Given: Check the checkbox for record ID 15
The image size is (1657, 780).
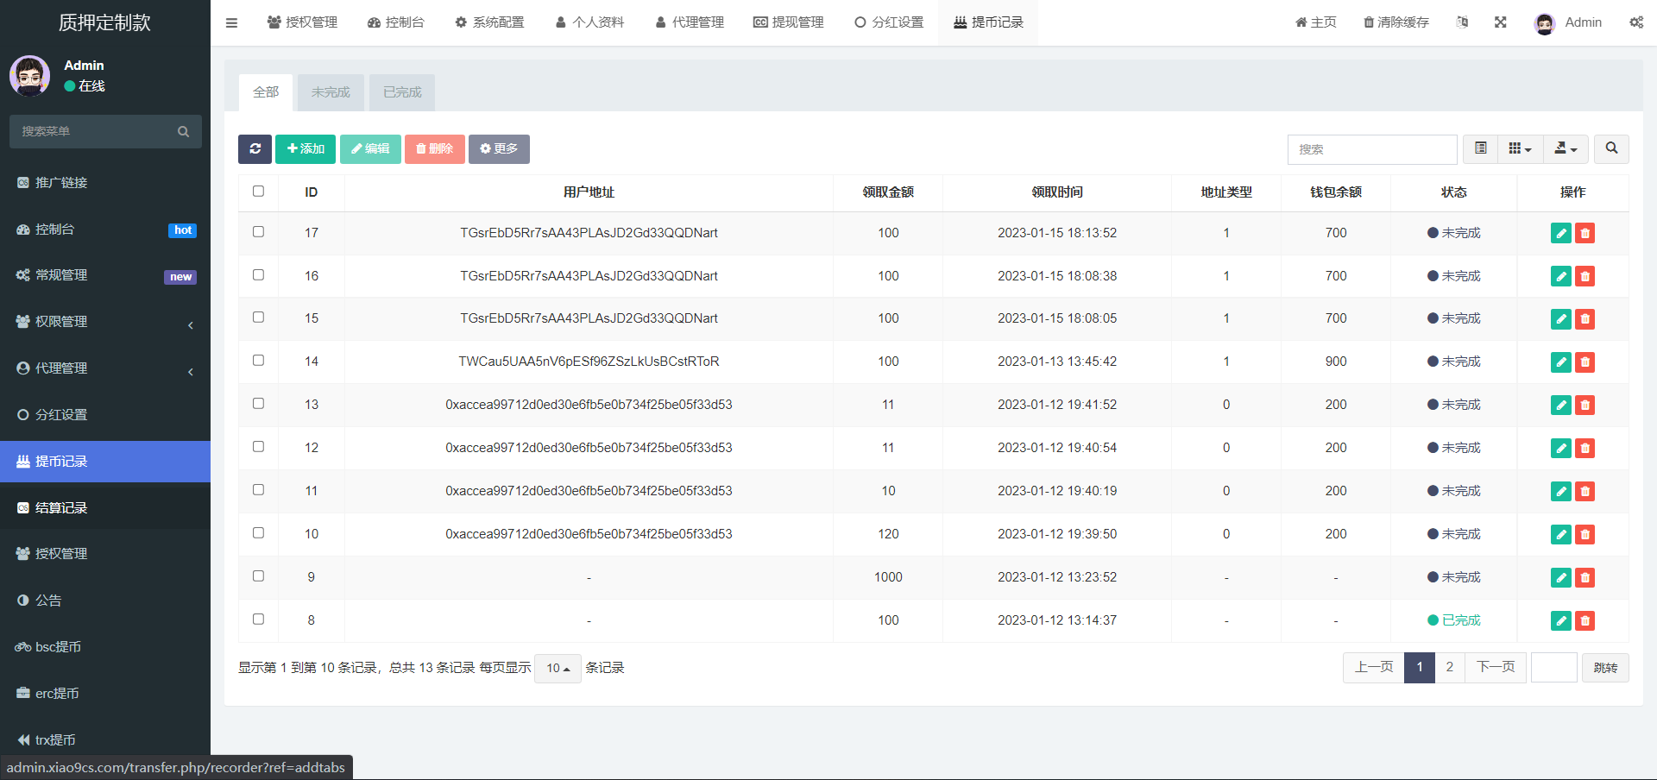Looking at the screenshot, I should pos(258,318).
